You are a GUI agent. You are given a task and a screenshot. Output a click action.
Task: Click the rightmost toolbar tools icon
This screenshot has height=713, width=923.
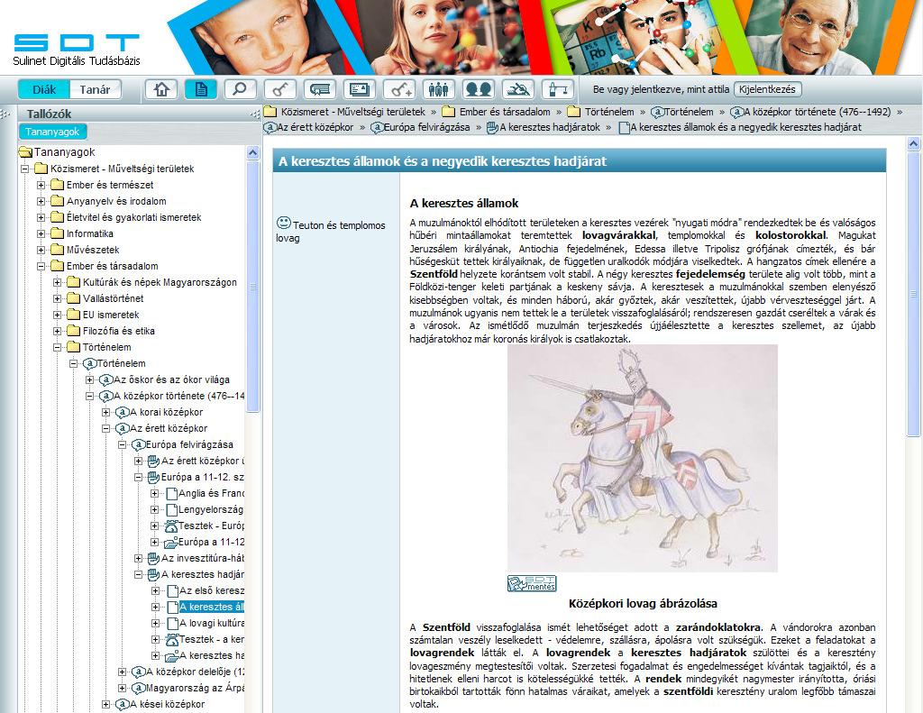[x=557, y=89]
